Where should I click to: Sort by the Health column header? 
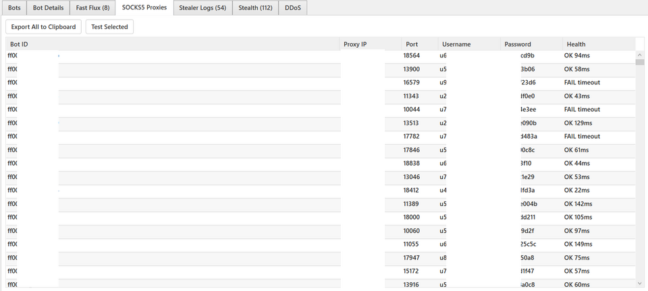(x=599, y=44)
